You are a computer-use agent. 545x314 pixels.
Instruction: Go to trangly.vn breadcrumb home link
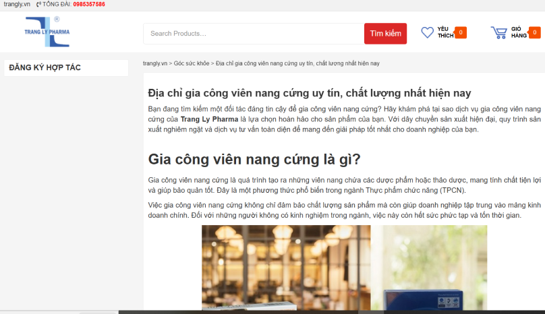tap(154, 63)
